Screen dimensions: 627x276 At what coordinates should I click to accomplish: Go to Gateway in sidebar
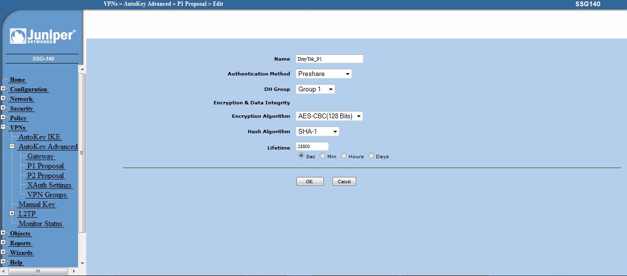(40, 156)
